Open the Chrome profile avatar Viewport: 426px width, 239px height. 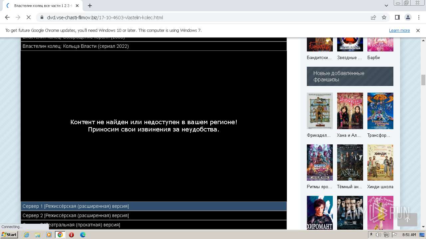point(408,17)
